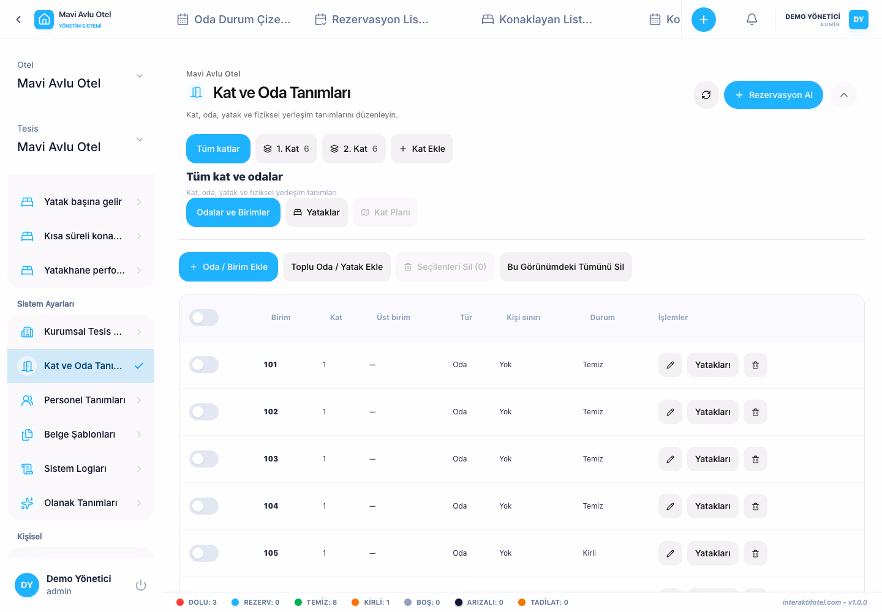The width and height of the screenshot is (882, 612).
Task: Expand the Tesis selector dropdown
Action: pyautogui.click(x=81, y=140)
